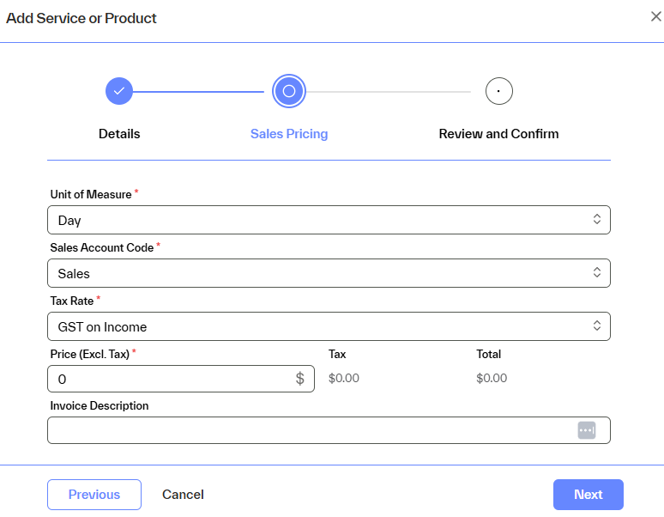Click the Sales Pricing step circle indicator
Screen dimensions: 664x517
pos(289,90)
